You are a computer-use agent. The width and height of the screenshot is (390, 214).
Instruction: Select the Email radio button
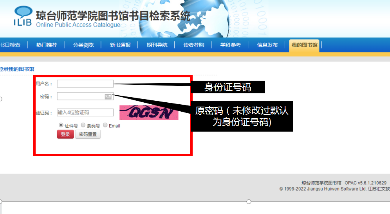point(105,125)
